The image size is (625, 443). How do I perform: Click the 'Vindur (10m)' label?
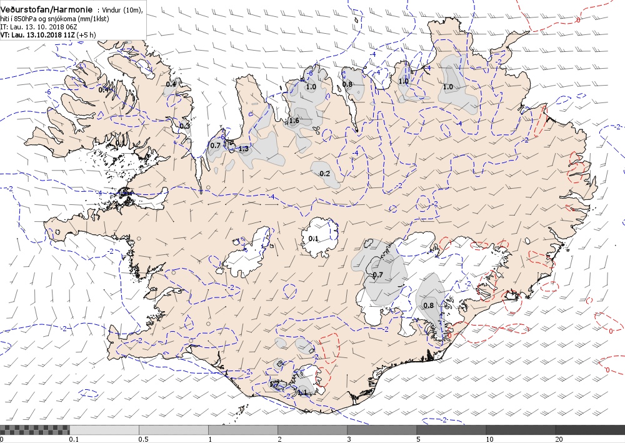point(122,11)
